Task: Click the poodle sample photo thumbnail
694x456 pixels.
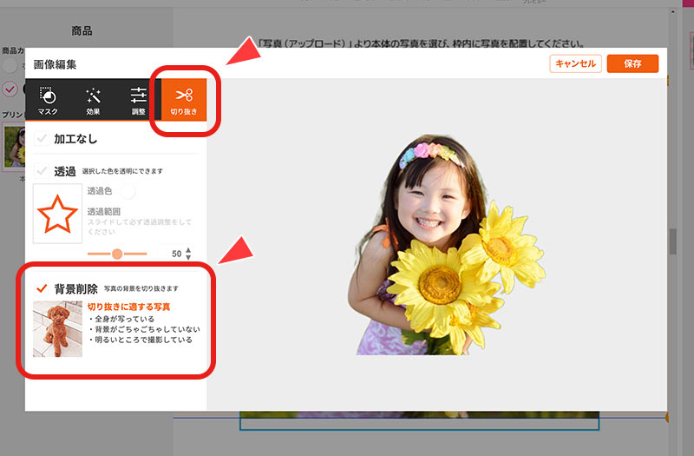Action: 57,329
